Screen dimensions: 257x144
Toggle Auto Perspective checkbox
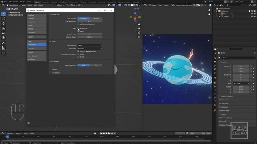click(78, 28)
